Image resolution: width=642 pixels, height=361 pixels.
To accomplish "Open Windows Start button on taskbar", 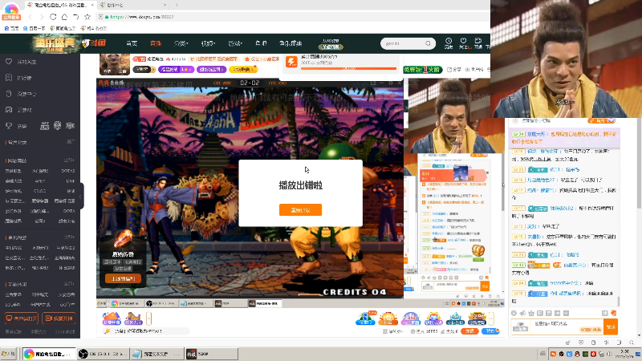I will tap(8, 354).
